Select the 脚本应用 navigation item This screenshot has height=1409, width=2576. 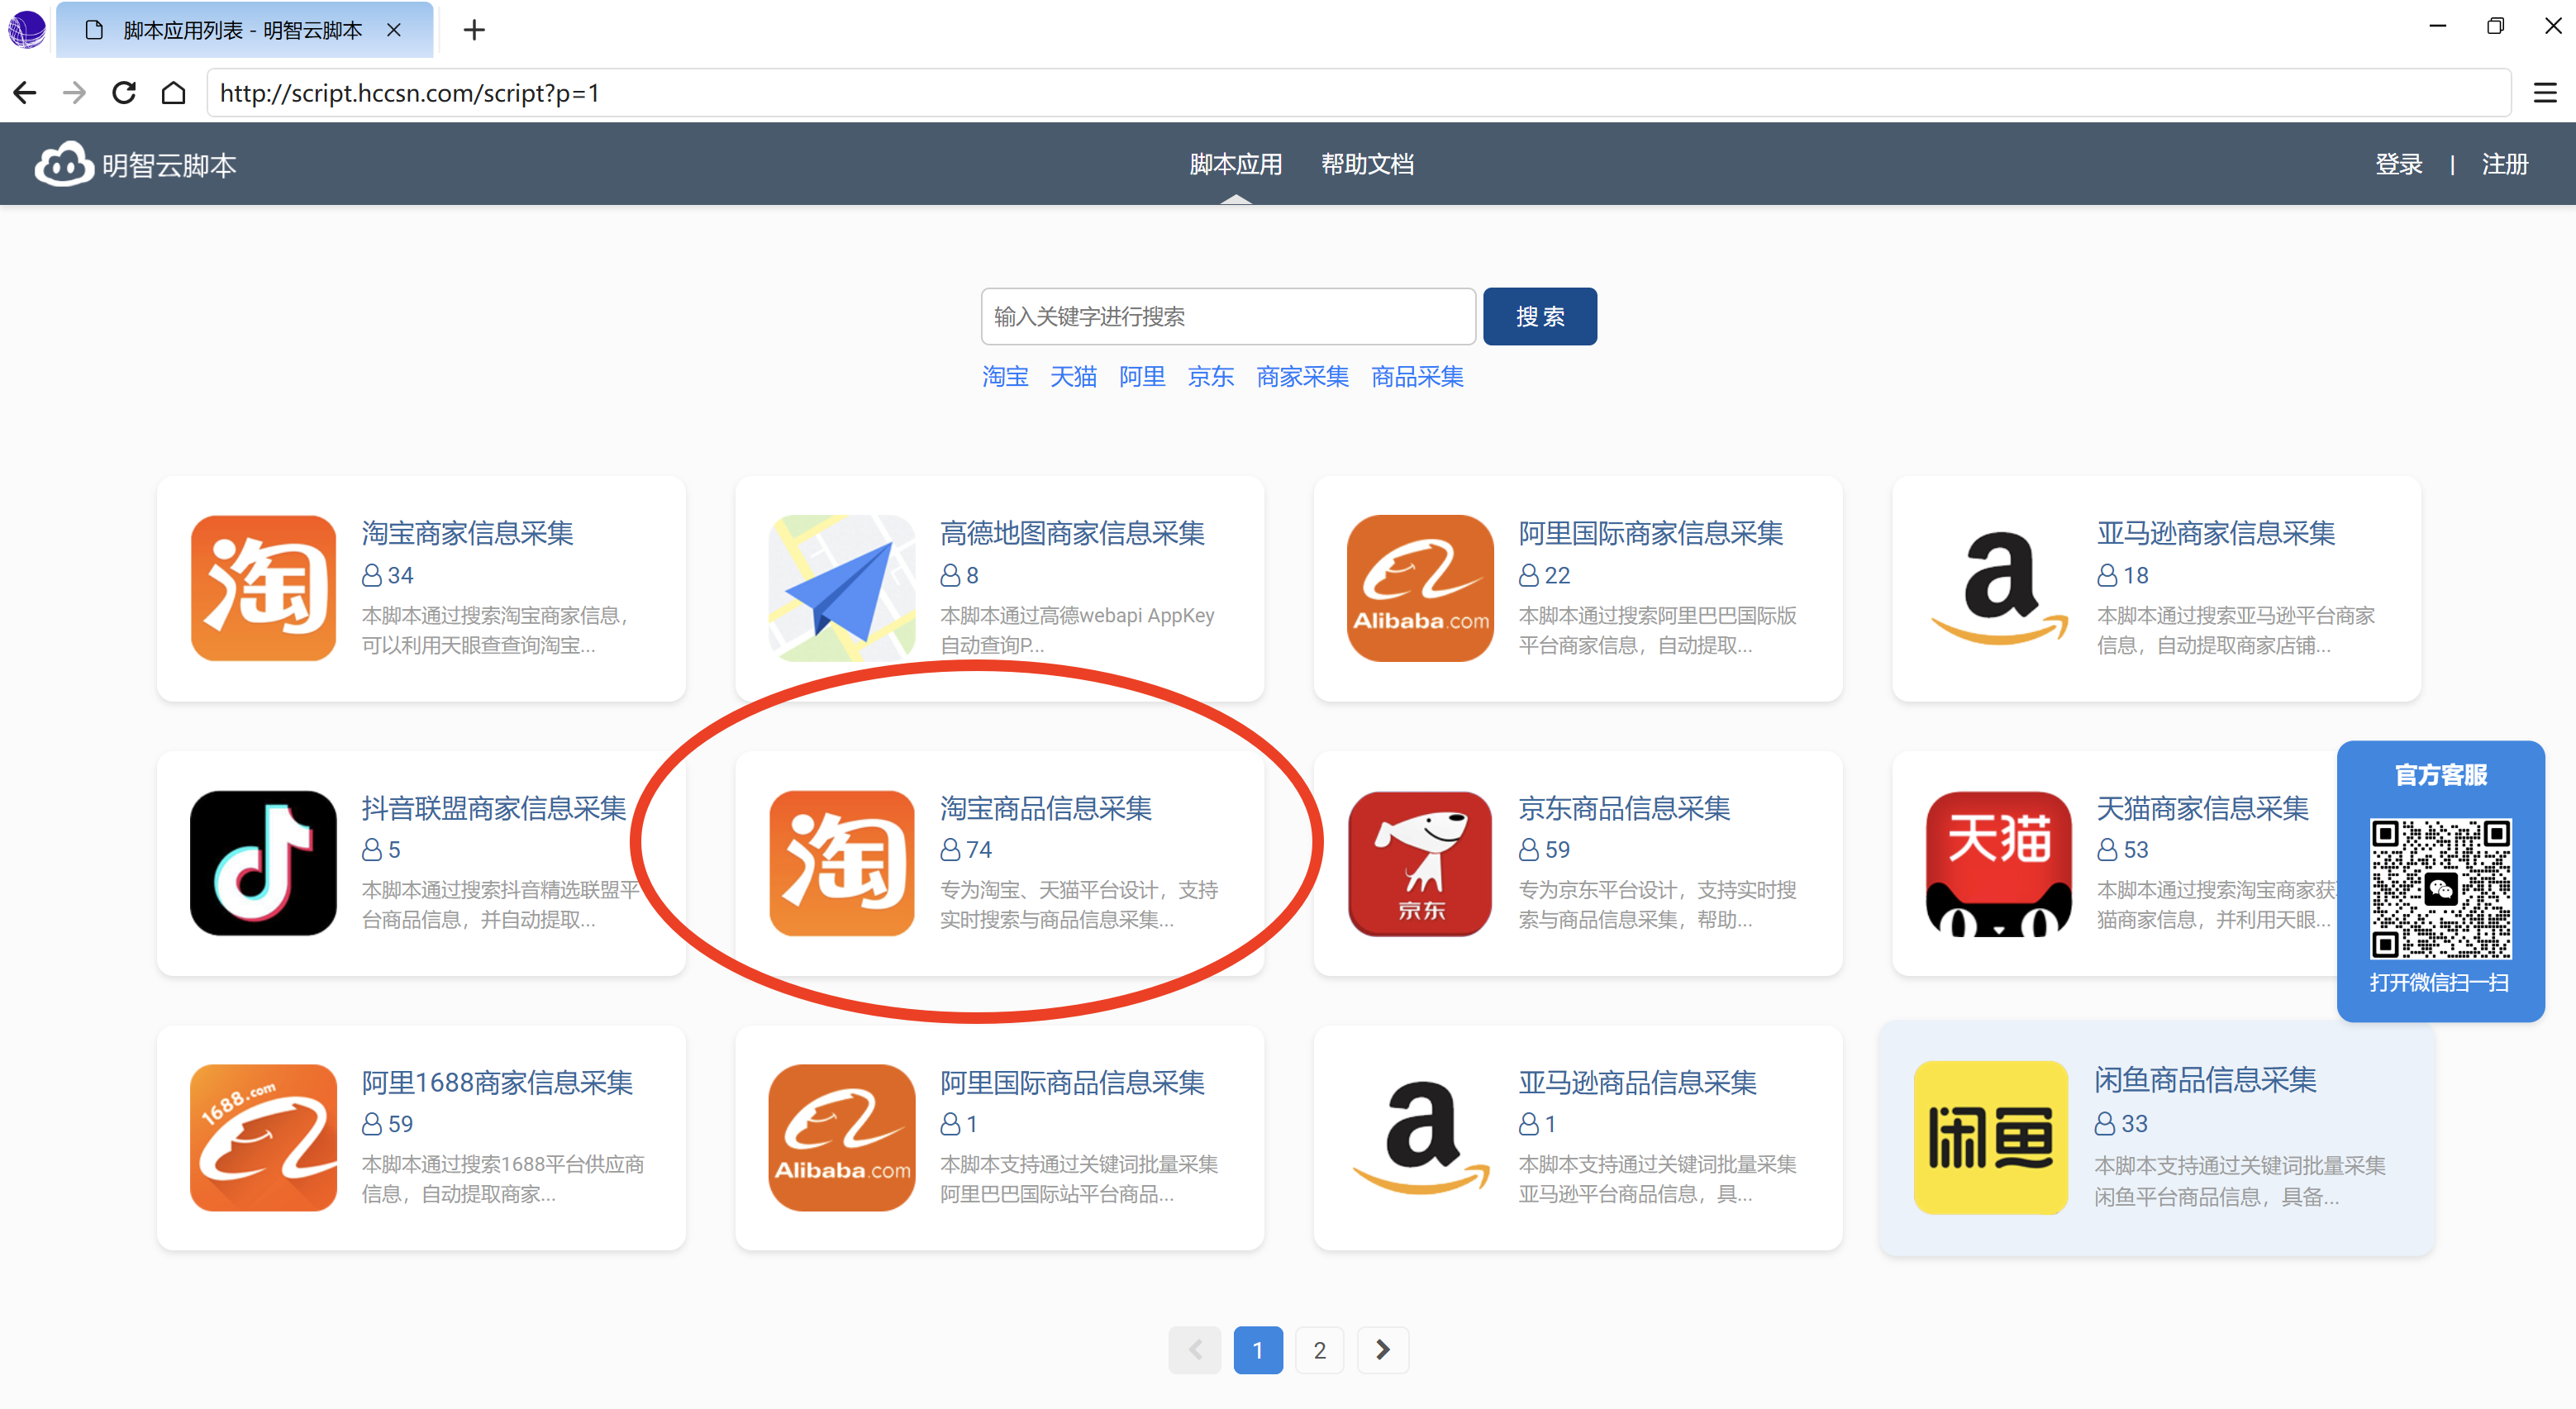pyautogui.click(x=1235, y=164)
